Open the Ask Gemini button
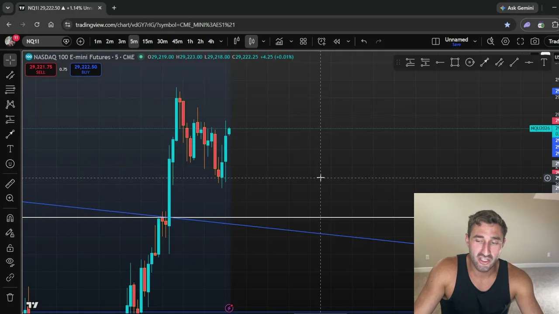559x314 pixels. [x=517, y=8]
